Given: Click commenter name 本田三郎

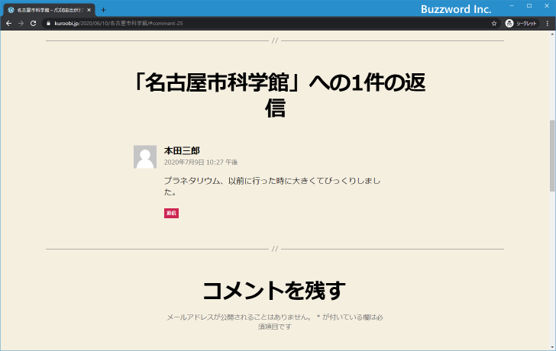Looking at the screenshot, I should pos(182,150).
